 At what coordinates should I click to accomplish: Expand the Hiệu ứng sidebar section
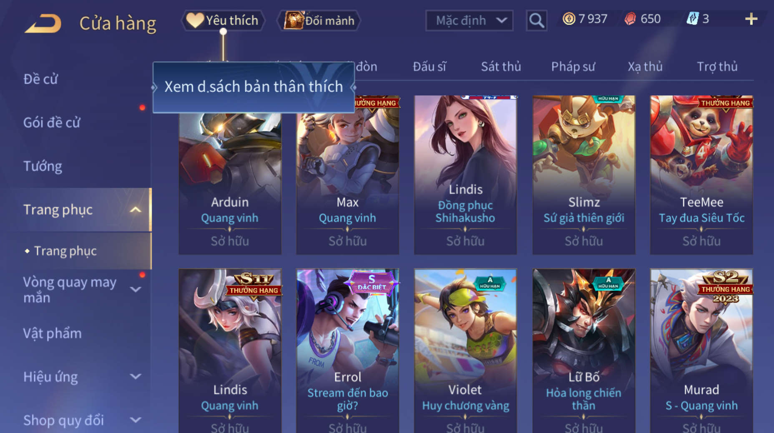click(135, 377)
